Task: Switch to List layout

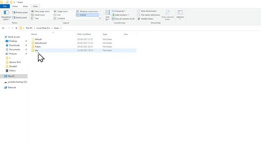Action: point(57,15)
